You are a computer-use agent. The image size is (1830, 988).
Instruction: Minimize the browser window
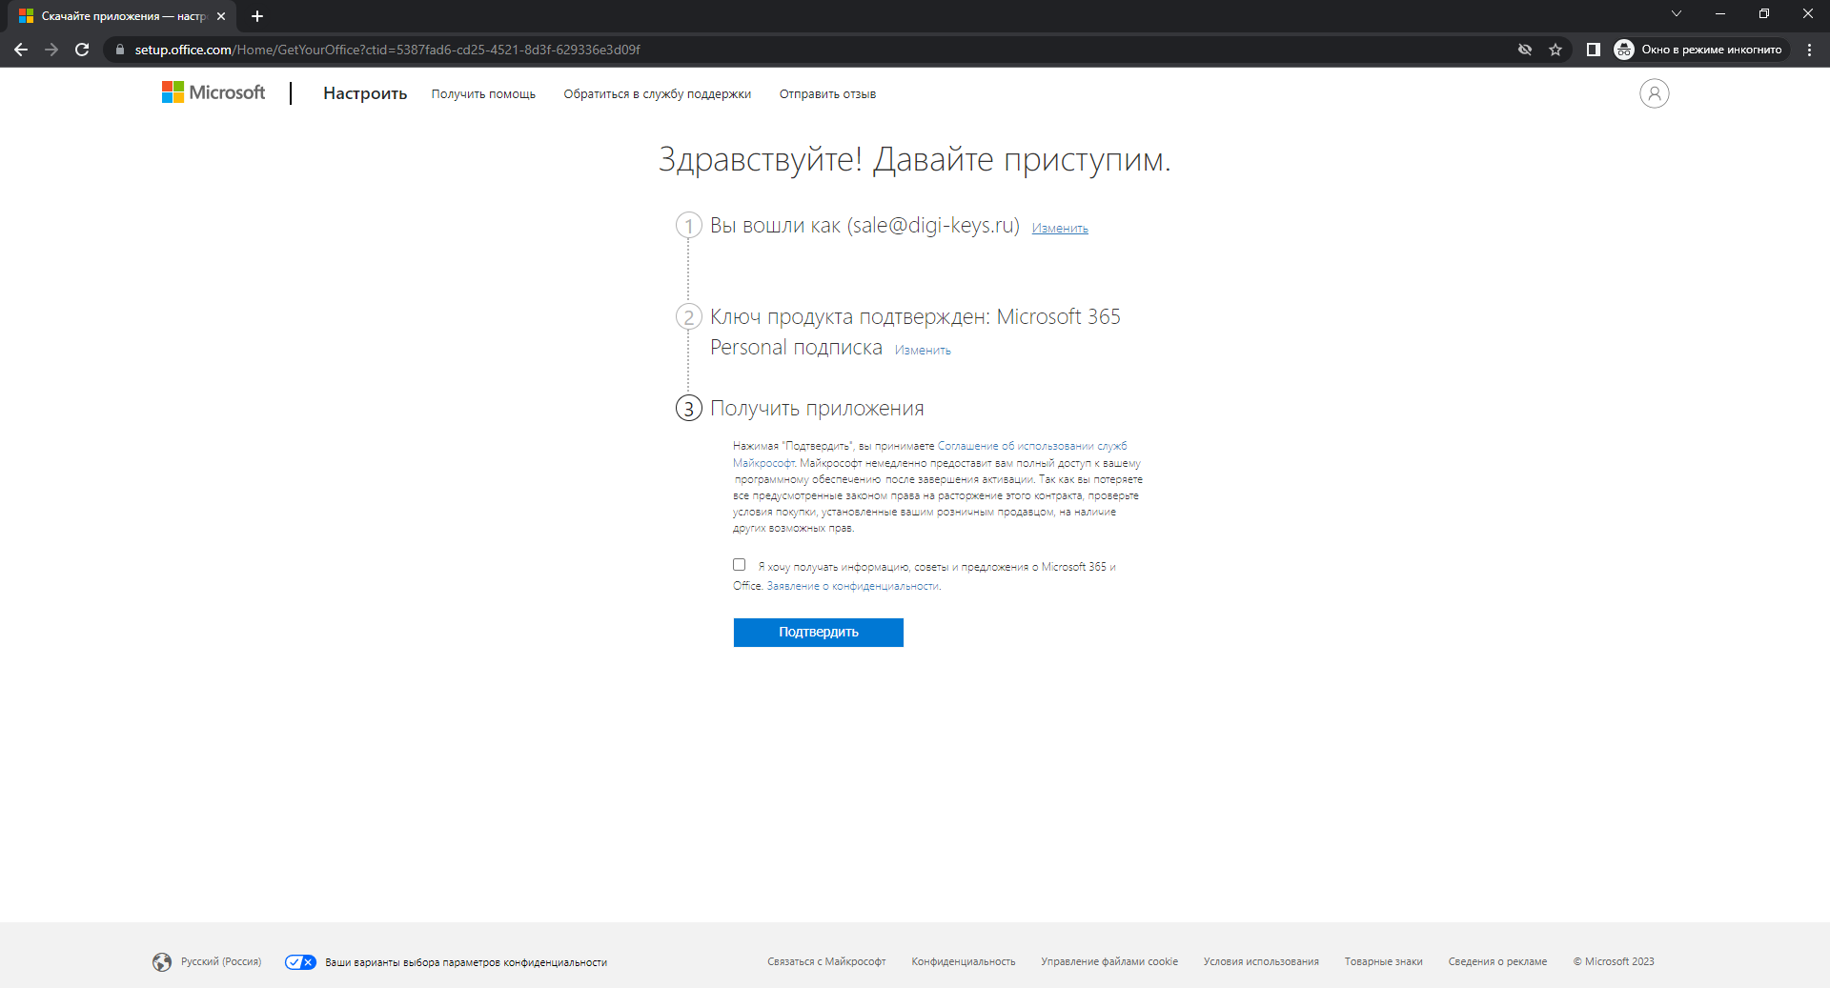pyautogui.click(x=1720, y=13)
